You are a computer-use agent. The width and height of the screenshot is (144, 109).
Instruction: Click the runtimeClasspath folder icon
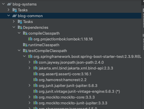tap(25, 45)
